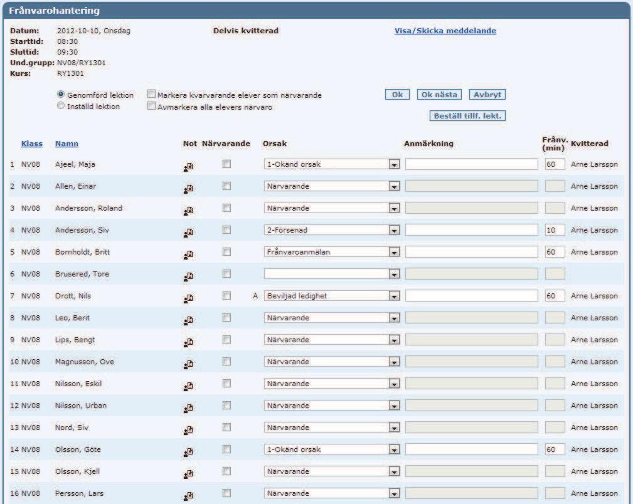Open note icon for Magnusson, Ove
The image size is (633, 504).
(x=188, y=364)
